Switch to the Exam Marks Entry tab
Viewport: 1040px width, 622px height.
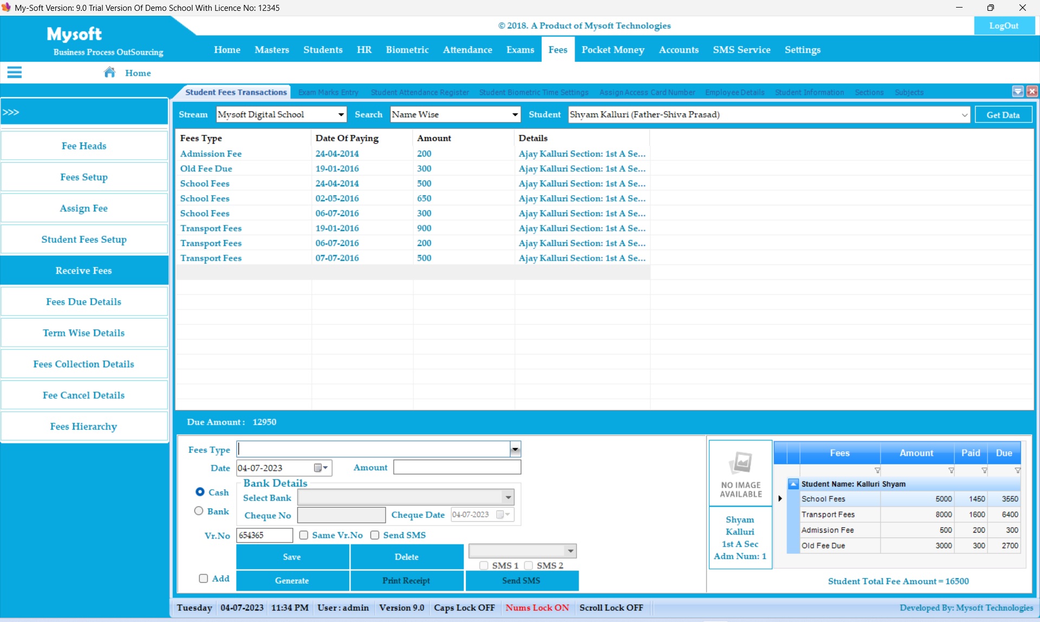click(x=328, y=92)
